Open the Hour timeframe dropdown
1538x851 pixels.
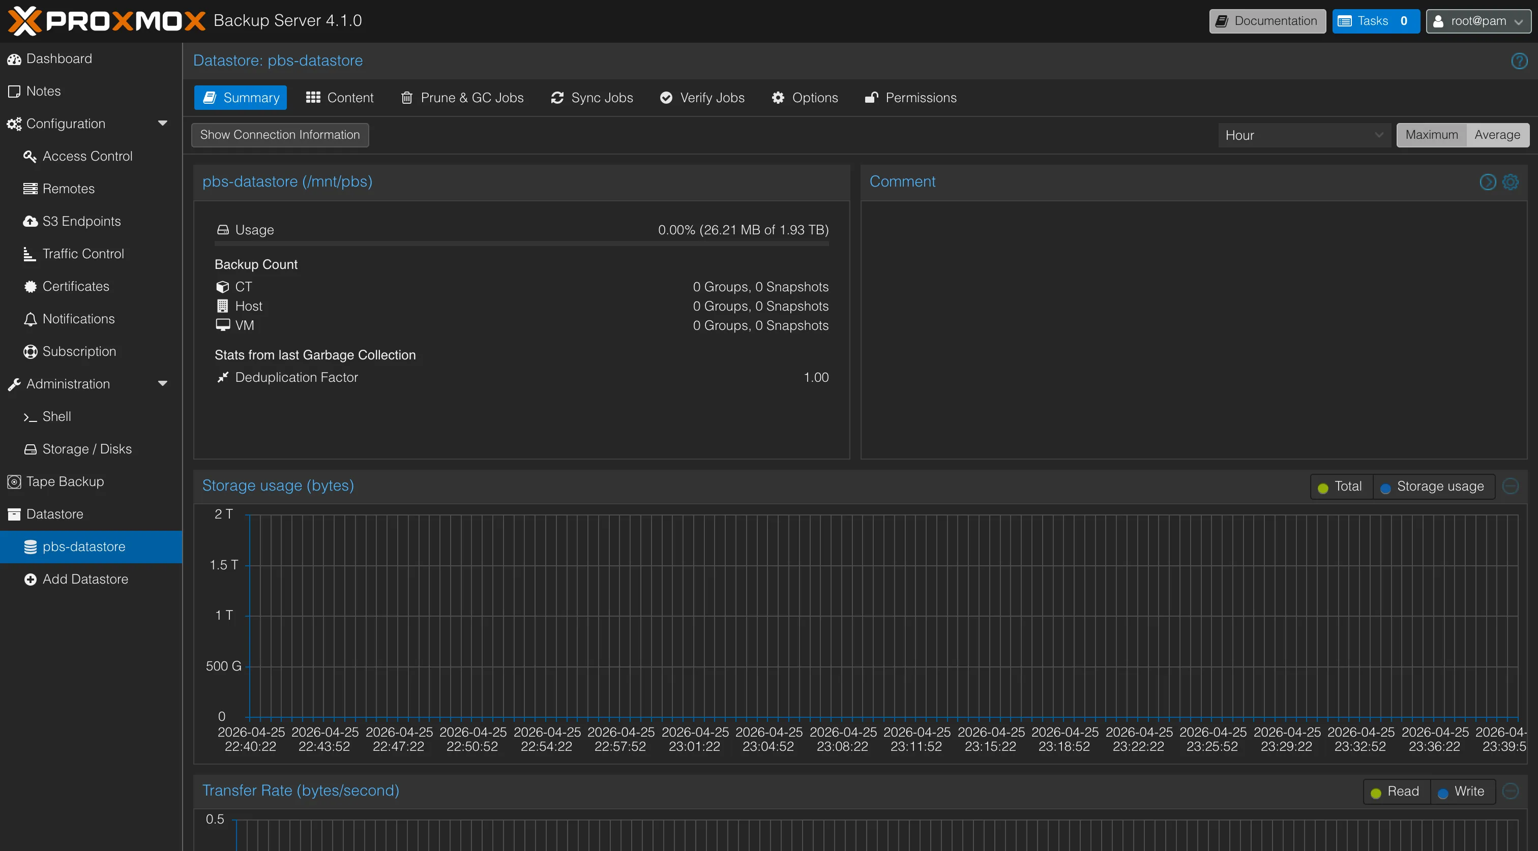1305,135
